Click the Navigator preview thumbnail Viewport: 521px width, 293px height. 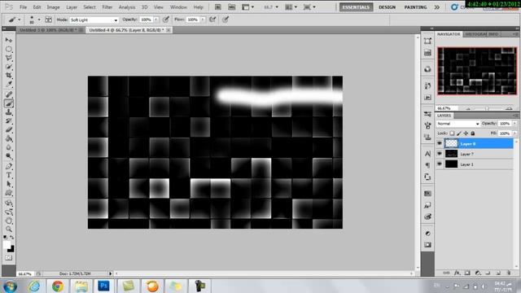(477, 71)
